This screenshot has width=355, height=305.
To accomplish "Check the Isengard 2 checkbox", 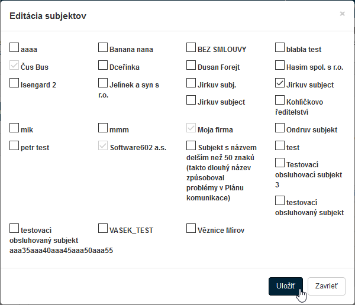I will coord(14,83).
